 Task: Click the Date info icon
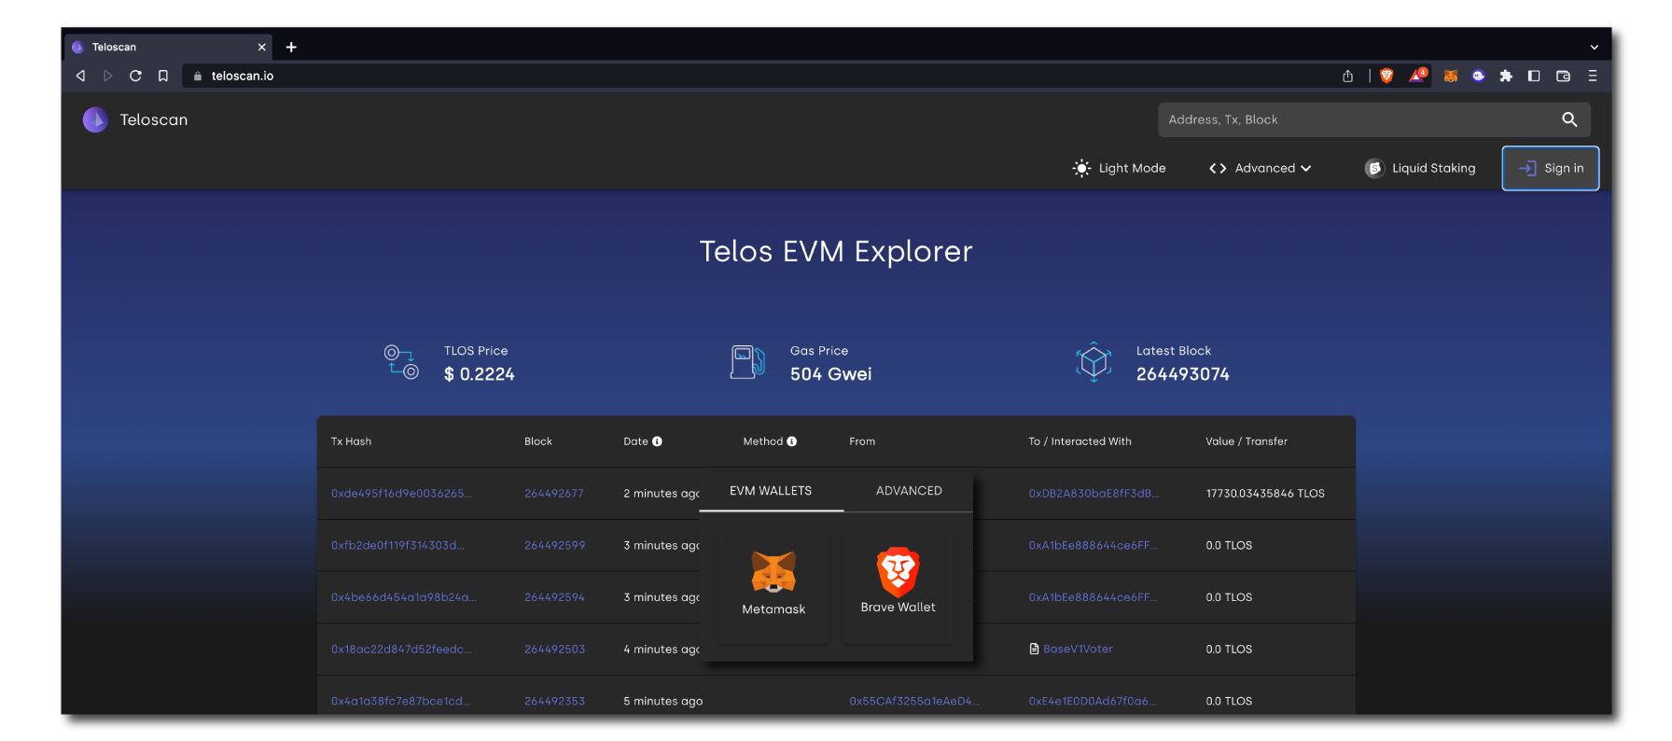coord(657,441)
